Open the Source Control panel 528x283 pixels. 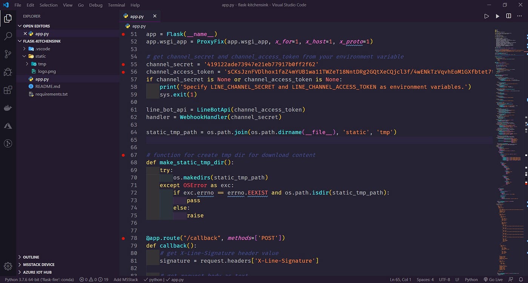tap(8, 54)
